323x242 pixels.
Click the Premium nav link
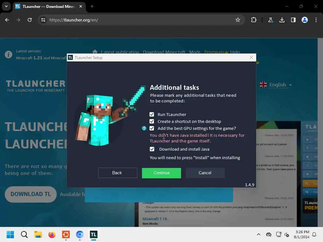[x=216, y=52]
